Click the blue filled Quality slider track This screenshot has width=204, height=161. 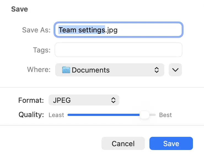(104, 115)
